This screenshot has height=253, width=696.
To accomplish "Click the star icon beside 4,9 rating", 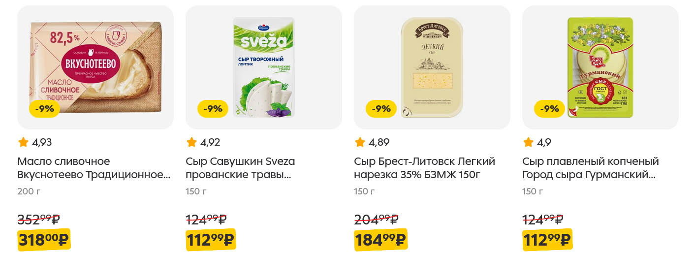I will (x=528, y=143).
